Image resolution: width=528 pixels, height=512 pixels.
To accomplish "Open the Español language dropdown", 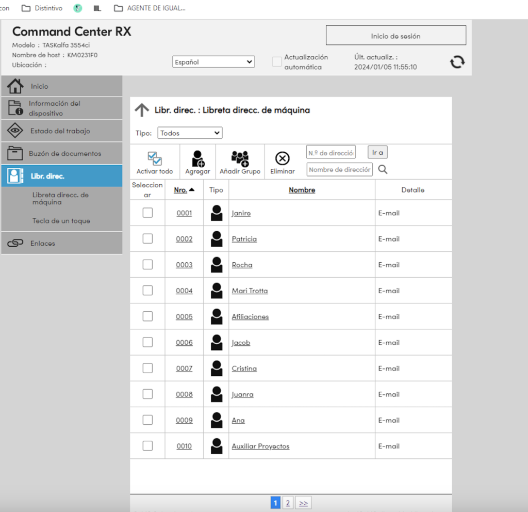I will (213, 62).
